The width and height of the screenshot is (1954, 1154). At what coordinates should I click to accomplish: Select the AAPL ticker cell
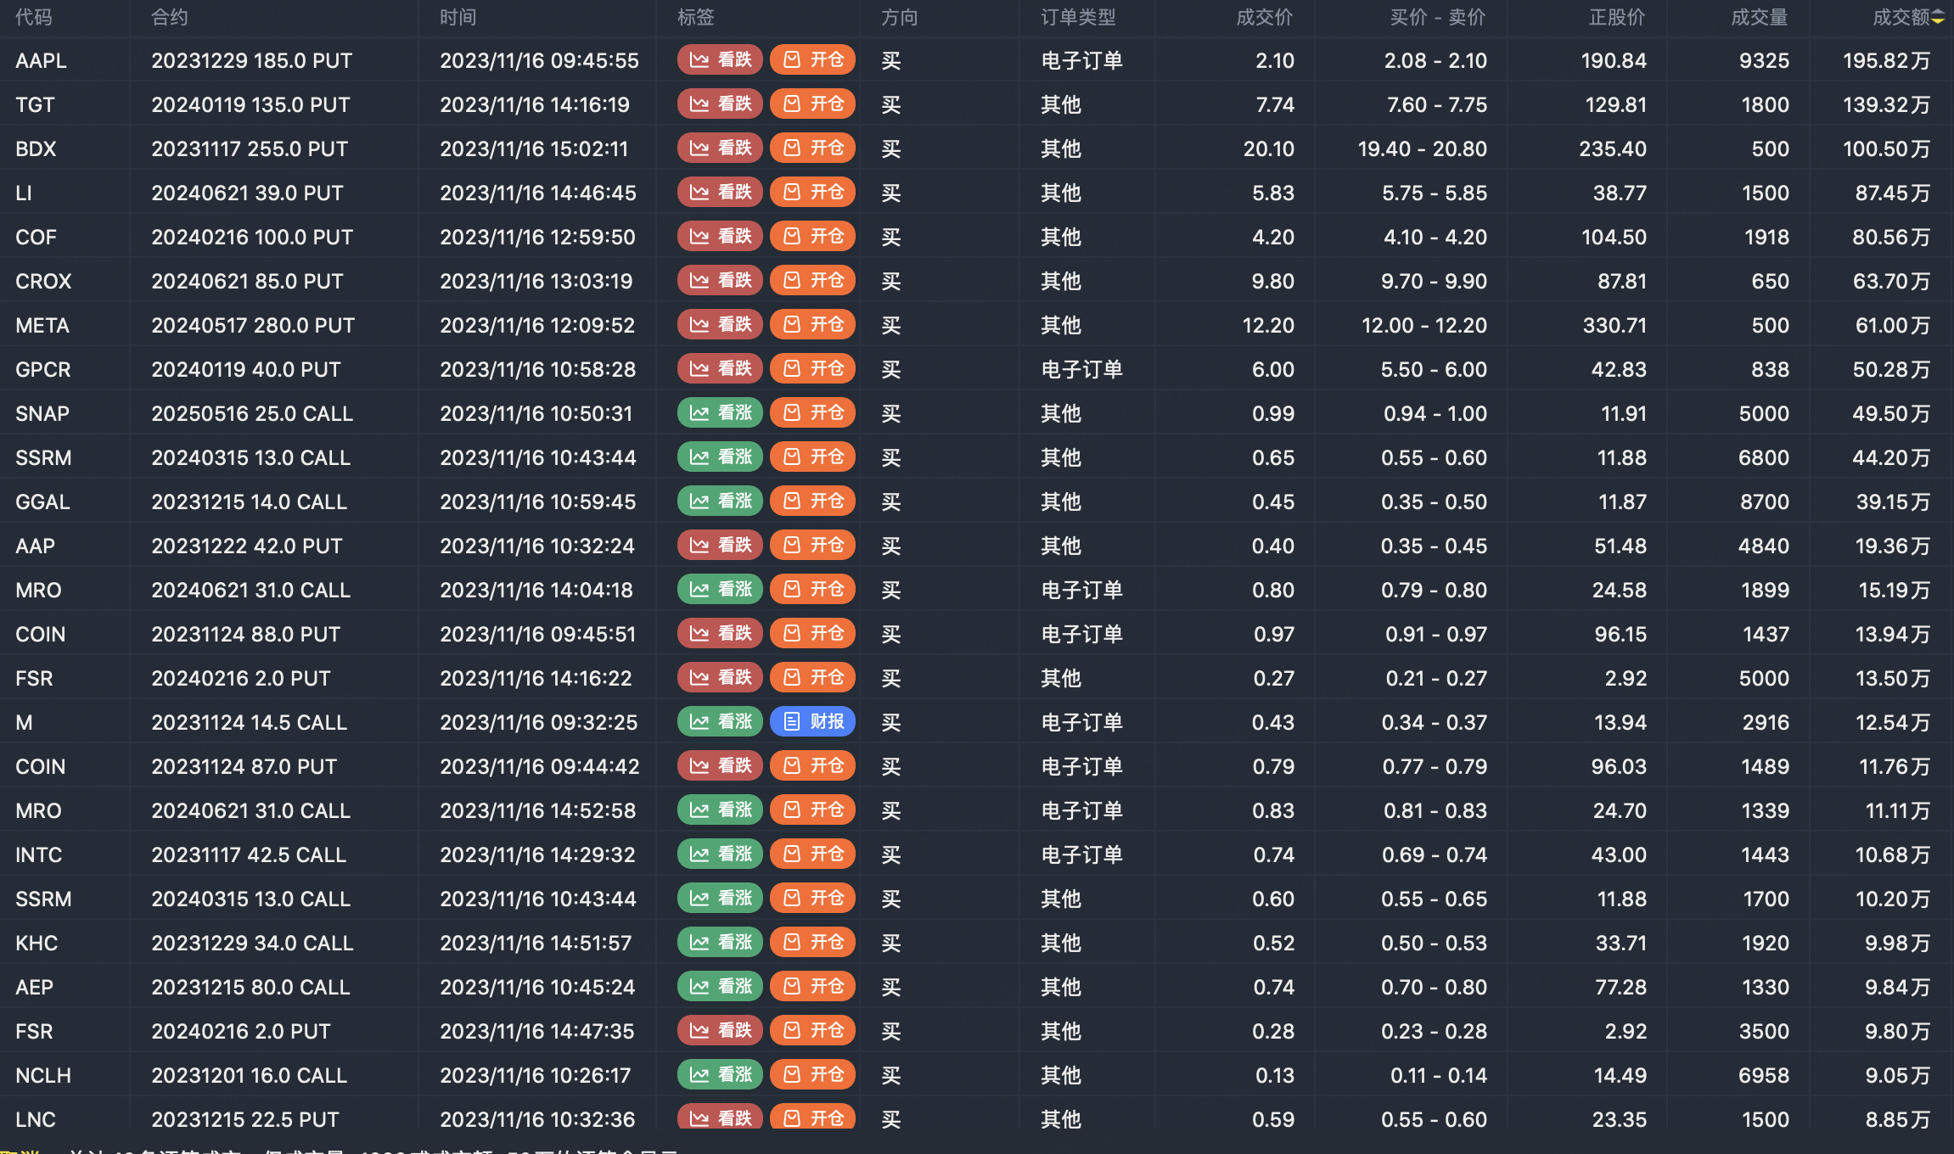tap(41, 60)
